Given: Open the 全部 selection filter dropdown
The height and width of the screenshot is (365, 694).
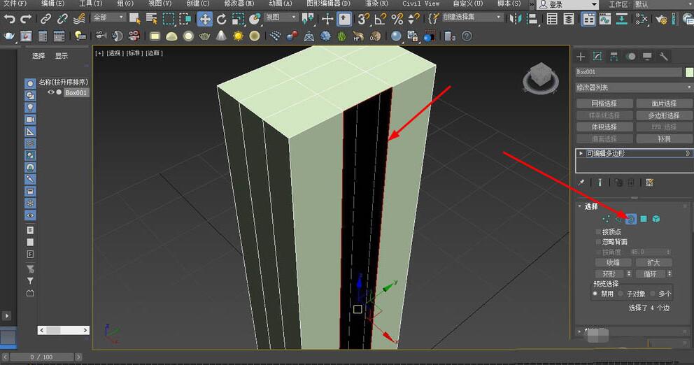Looking at the screenshot, I should coord(109,17).
